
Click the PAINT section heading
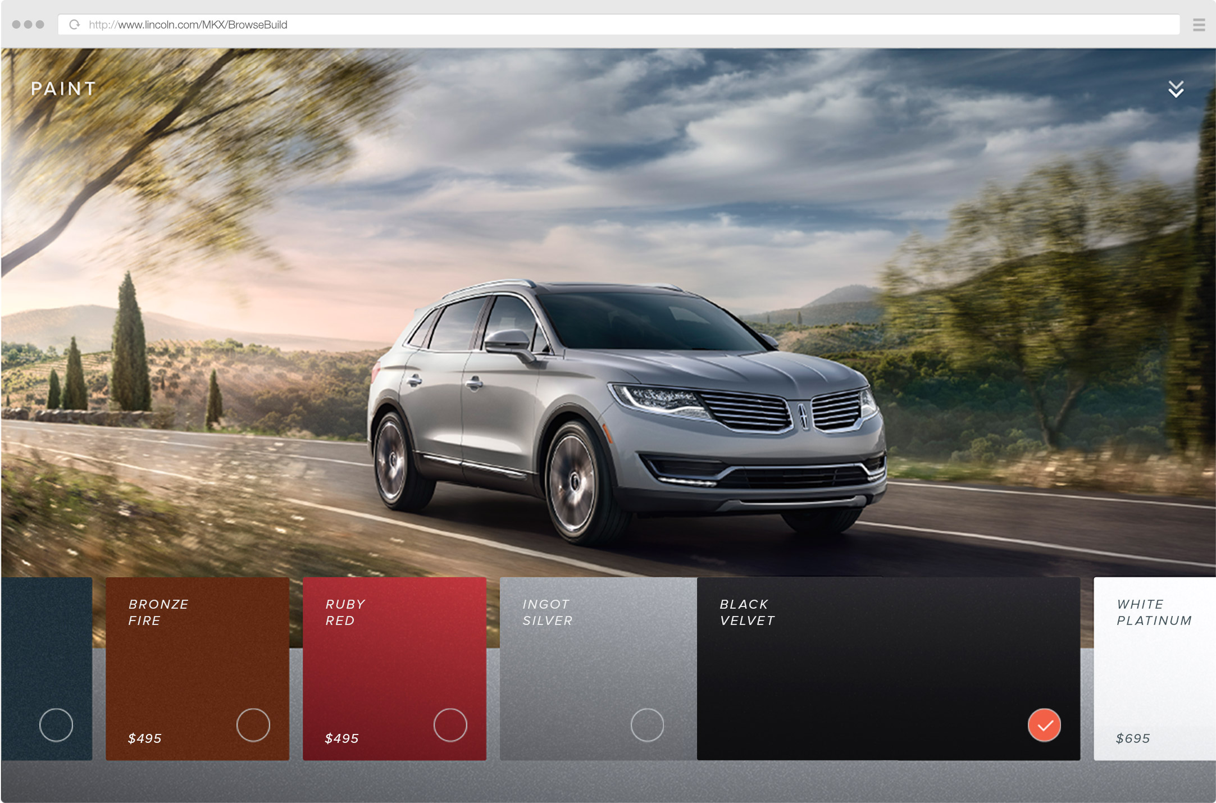[63, 89]
